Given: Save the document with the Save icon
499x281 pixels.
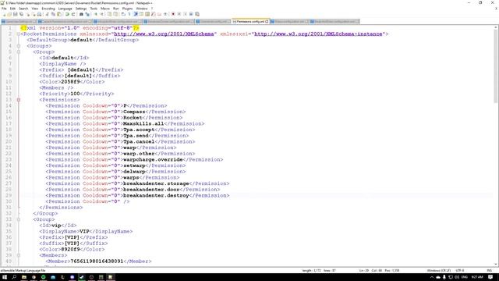Looking at the screenshot, I should click(15, 14).
